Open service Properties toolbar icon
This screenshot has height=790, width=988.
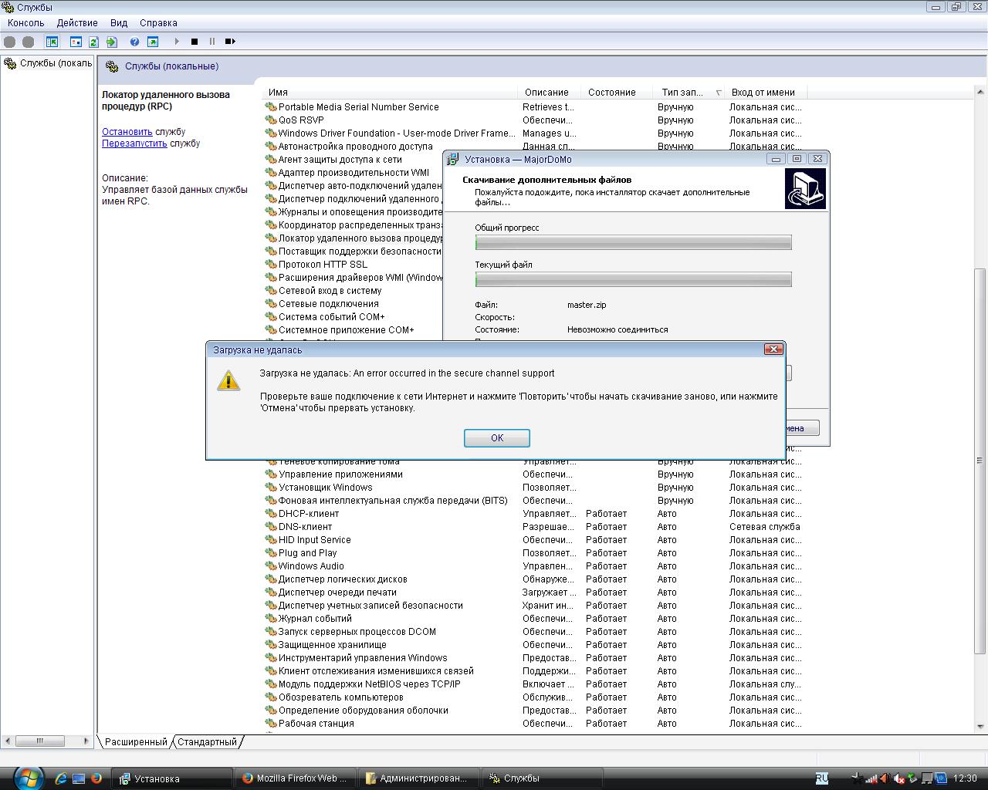pyautogui.click(x=76, y=42)
